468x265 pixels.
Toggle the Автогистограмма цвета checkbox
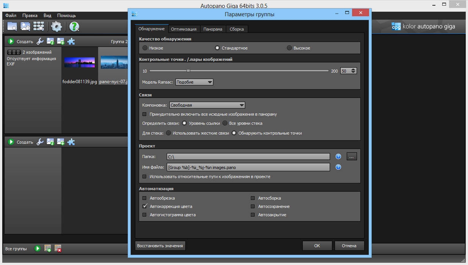point(144,215)
